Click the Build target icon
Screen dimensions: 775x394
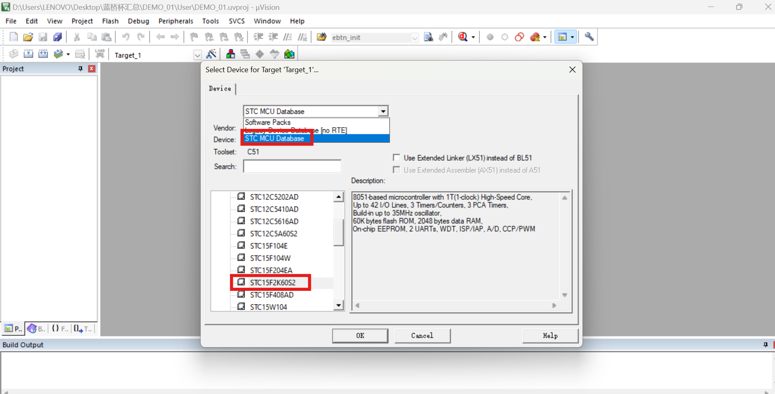coord(28,54)
